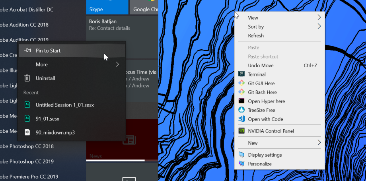
Task: Click the Au icon for Untitled Session 1_01.sesx
Action: 27,105
